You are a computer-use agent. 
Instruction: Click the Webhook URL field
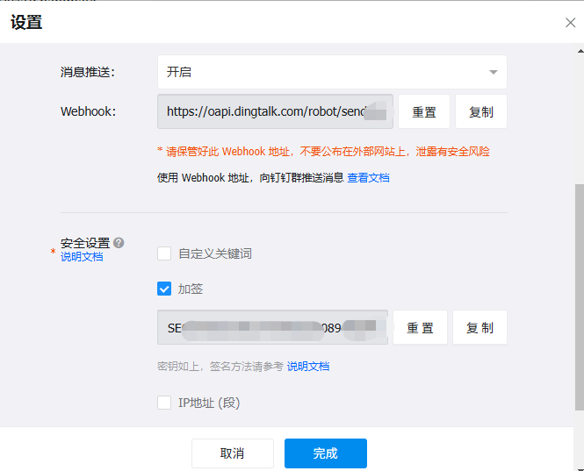(274, 112)
